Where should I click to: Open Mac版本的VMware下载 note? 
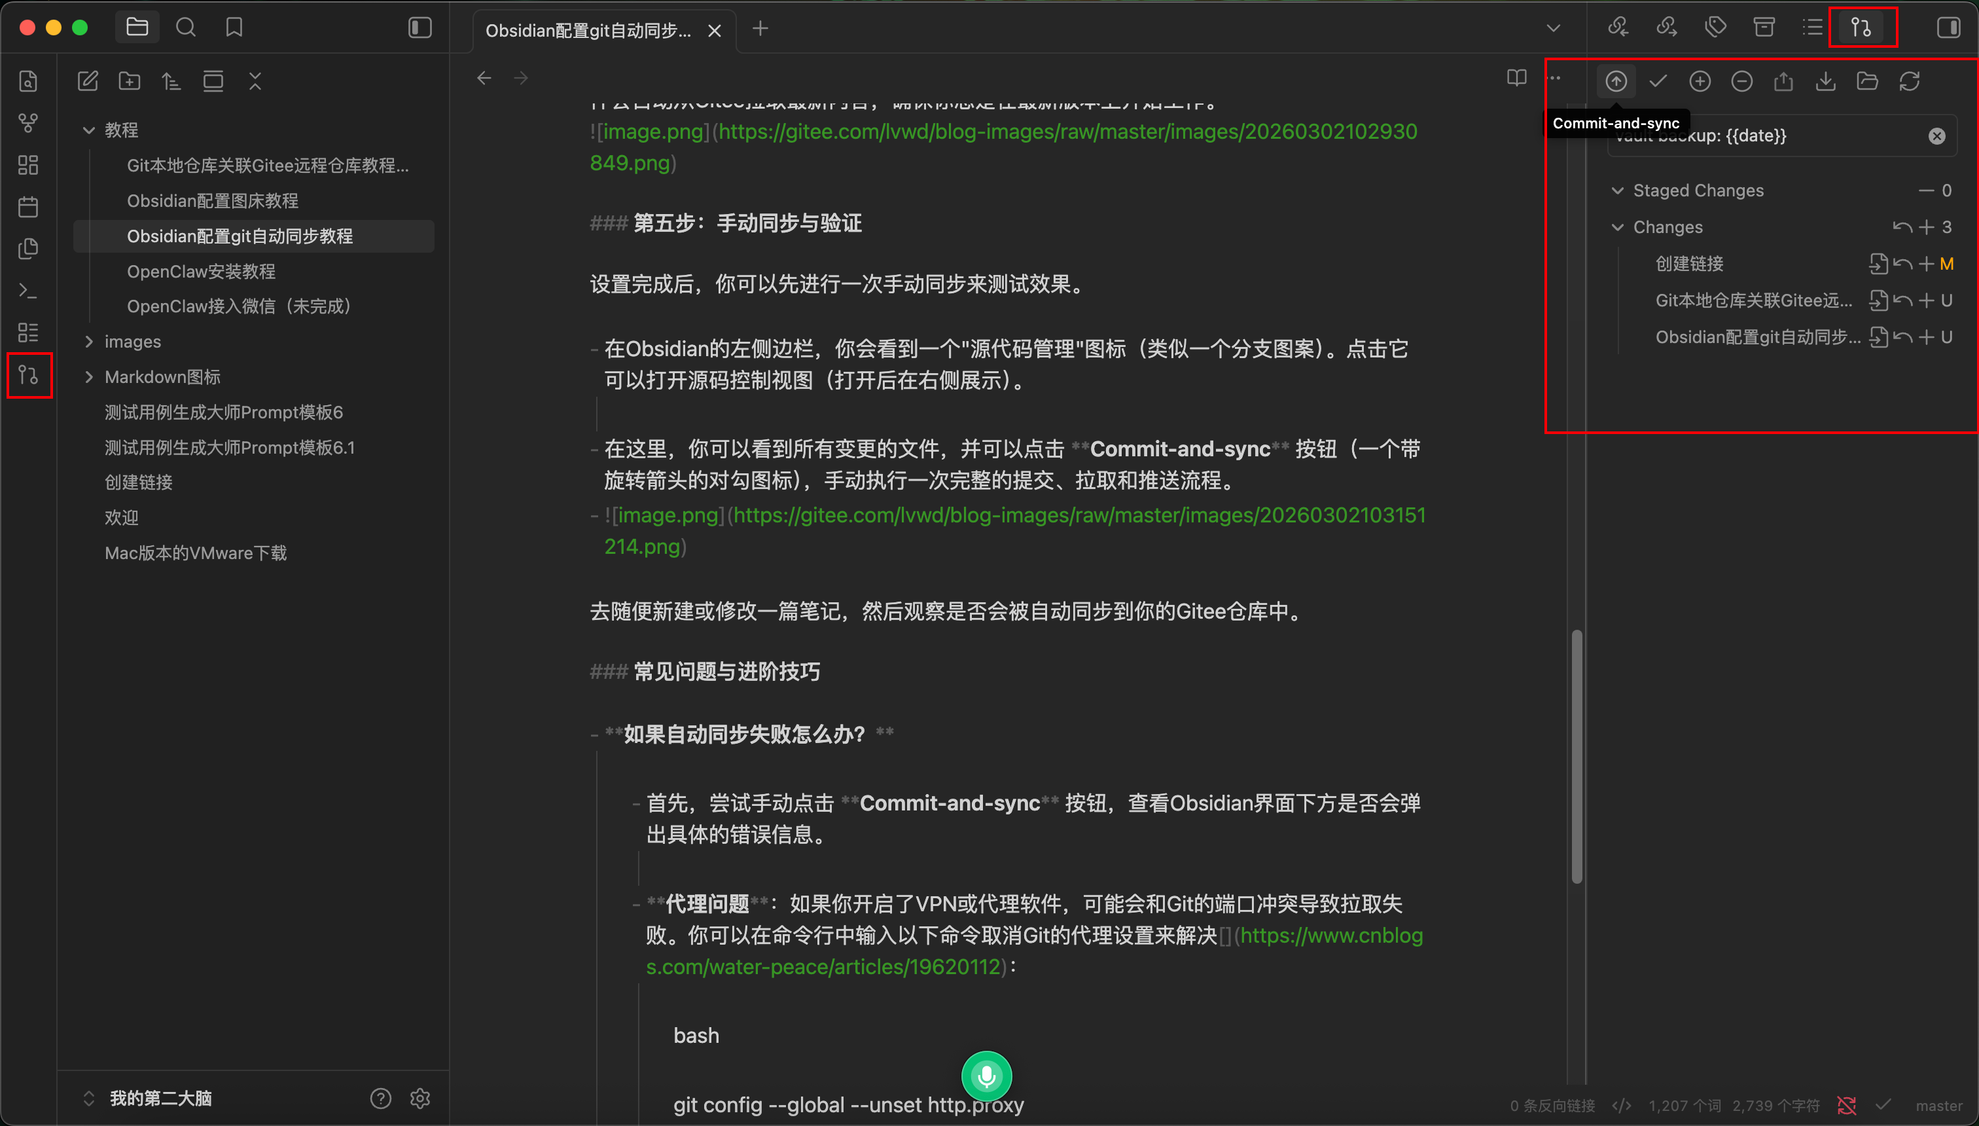pyautogui.click(x=196, y=553)
